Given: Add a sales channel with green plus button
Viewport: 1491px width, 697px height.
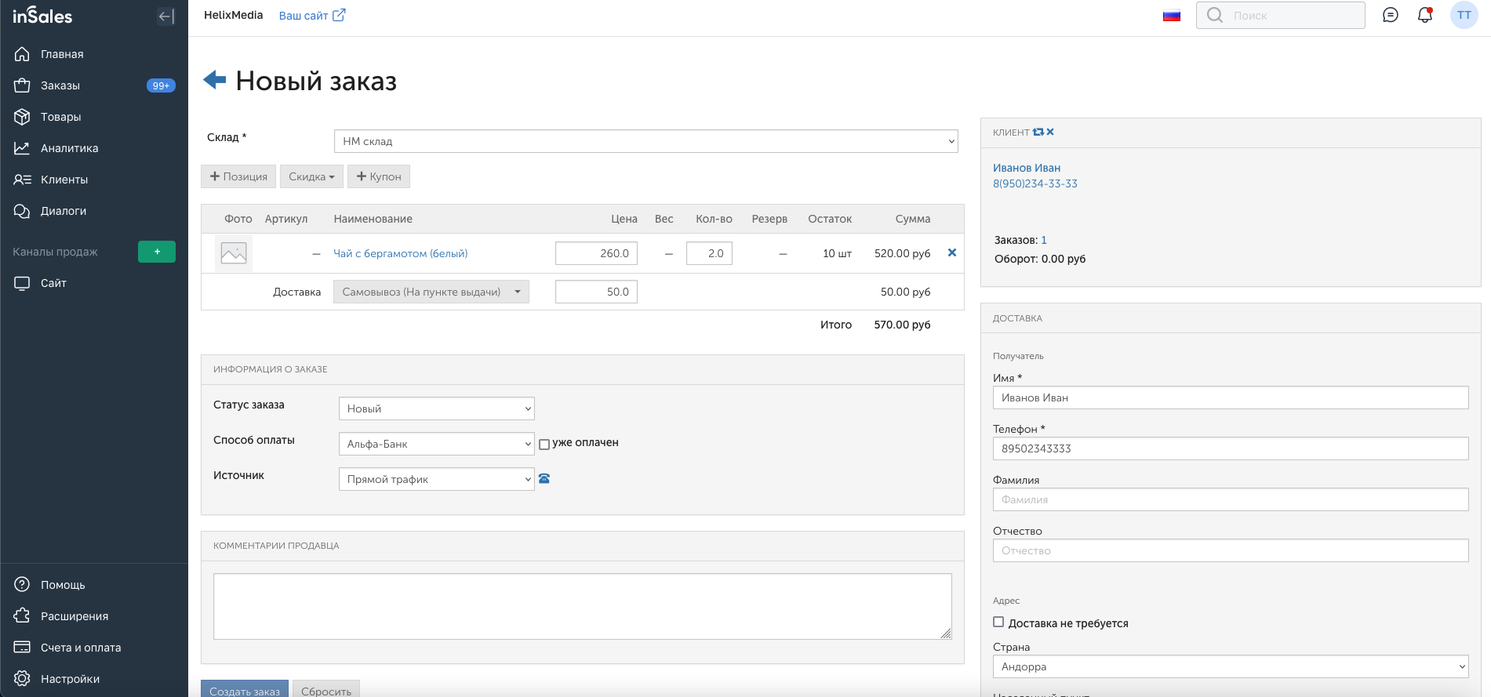Looking at the screenshot, I should click(x=157, y=252).
